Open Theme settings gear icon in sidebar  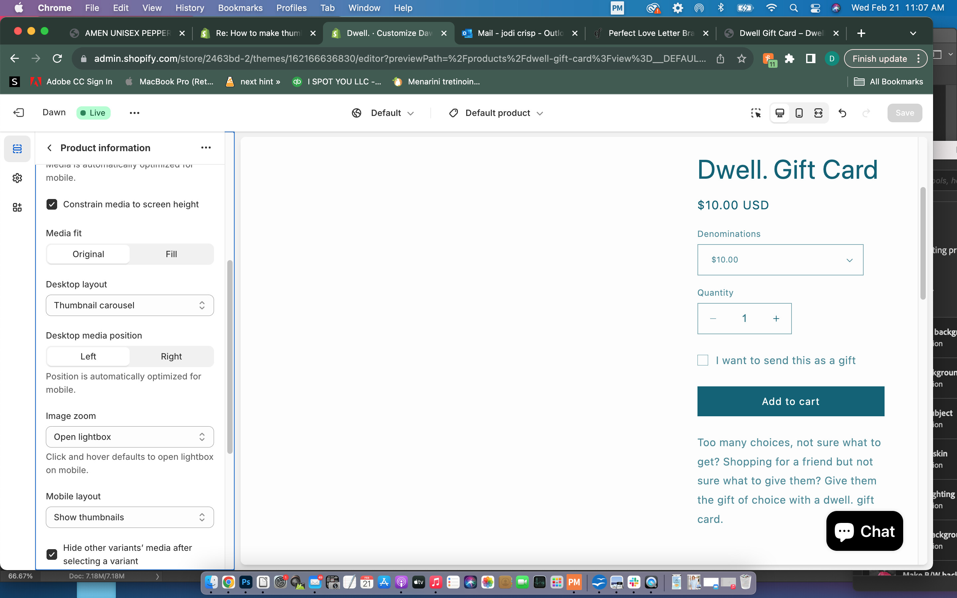click(x=17, y=178)
